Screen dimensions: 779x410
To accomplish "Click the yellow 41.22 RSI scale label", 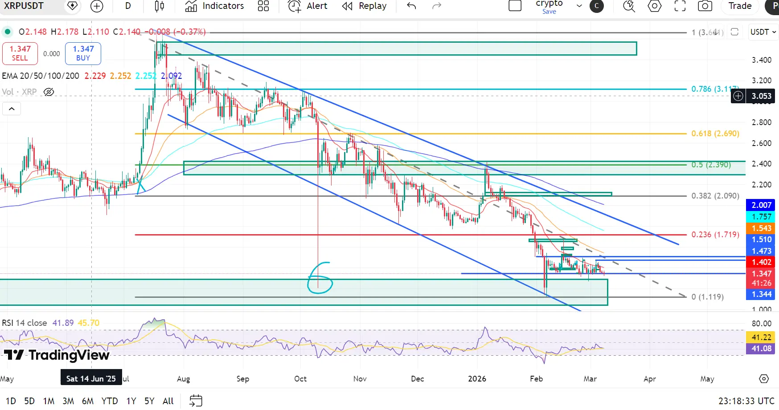I will point(762,337).
